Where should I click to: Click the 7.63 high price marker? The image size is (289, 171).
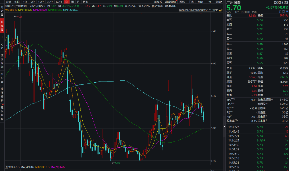19,17
